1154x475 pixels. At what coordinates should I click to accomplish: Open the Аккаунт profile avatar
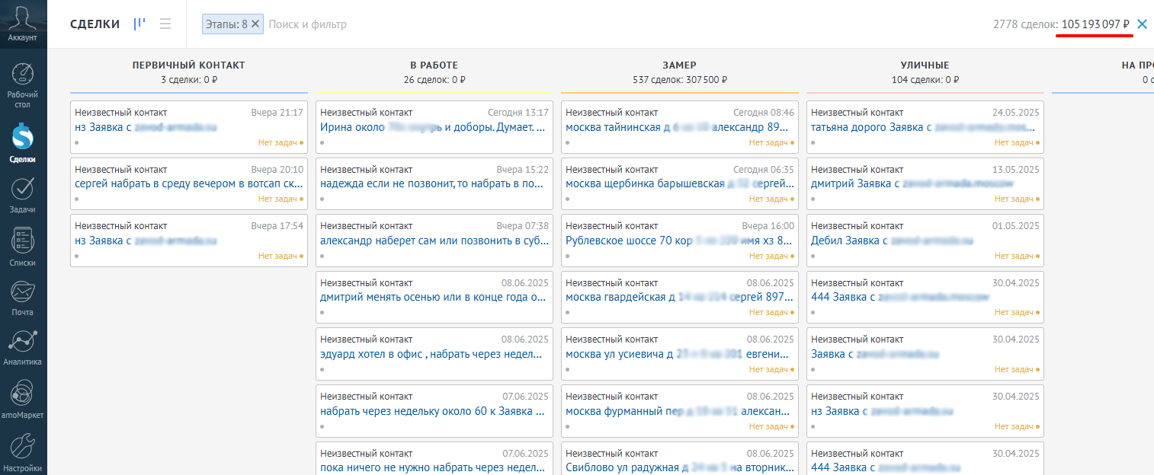[x=23, y=18]
